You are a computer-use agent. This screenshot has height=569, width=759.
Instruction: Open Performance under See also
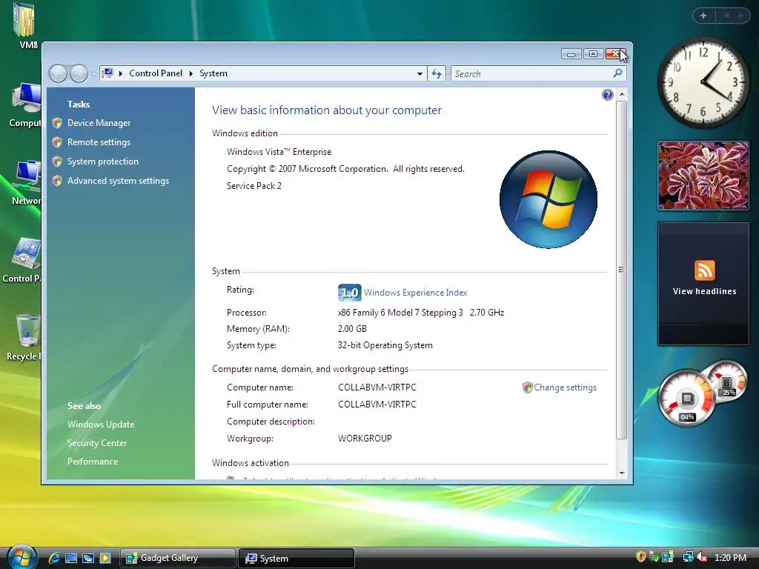click(93, 462)
